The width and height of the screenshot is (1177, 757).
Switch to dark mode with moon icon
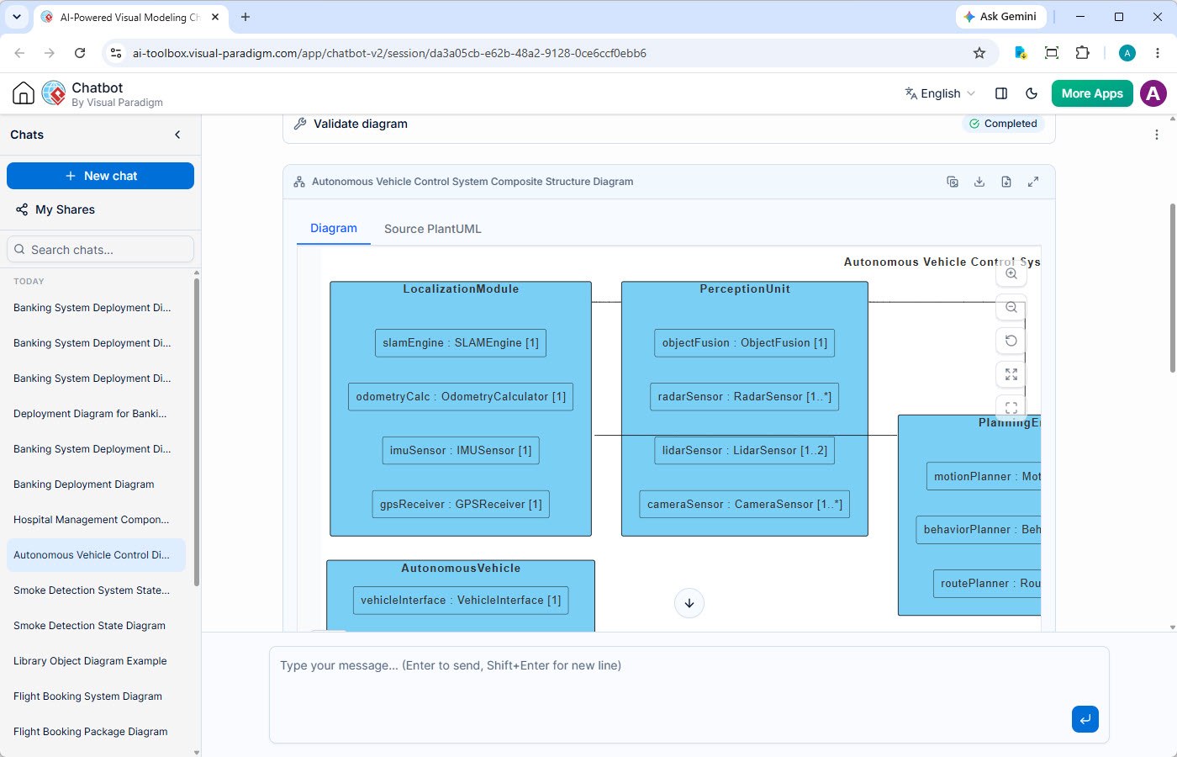pyautogui.click(x=1032, y=93)
